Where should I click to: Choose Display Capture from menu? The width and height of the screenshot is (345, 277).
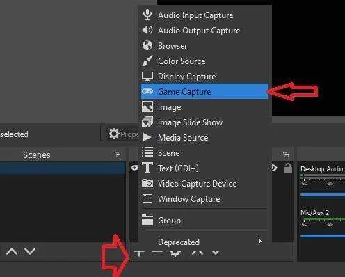pos(204,77)
